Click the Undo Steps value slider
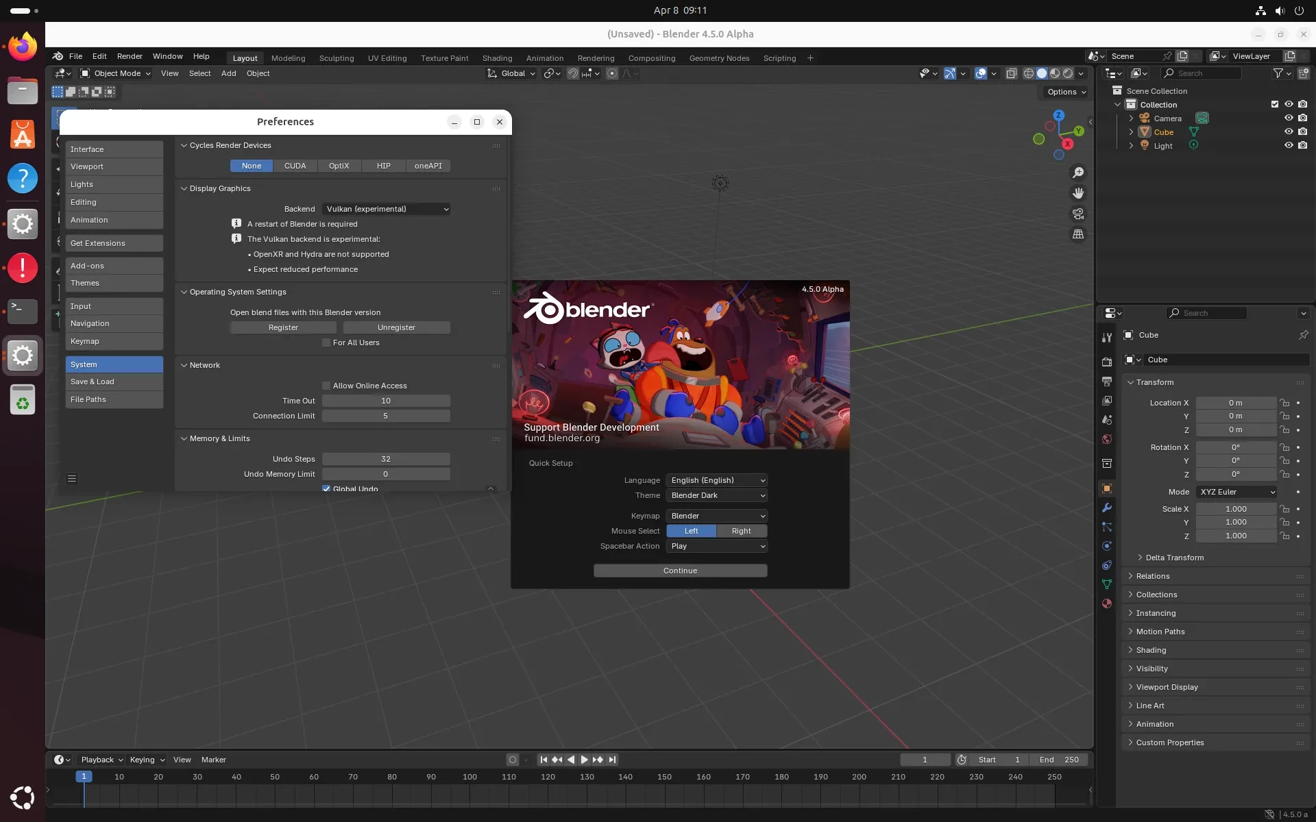1316x822 pixels. (386, 459)
